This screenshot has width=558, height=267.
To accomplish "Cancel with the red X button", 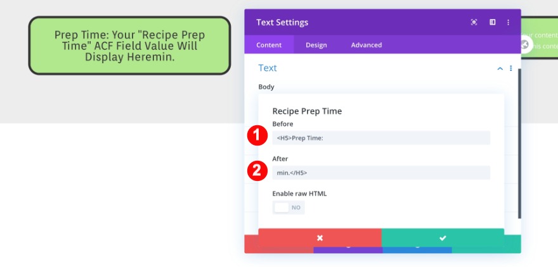I will [320, 238].
